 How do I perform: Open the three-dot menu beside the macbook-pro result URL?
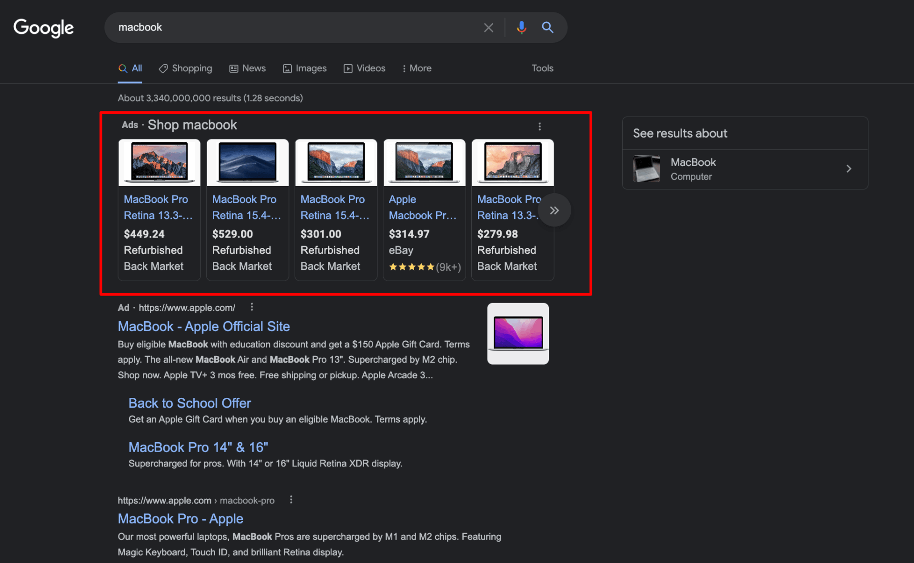(291, 500)
